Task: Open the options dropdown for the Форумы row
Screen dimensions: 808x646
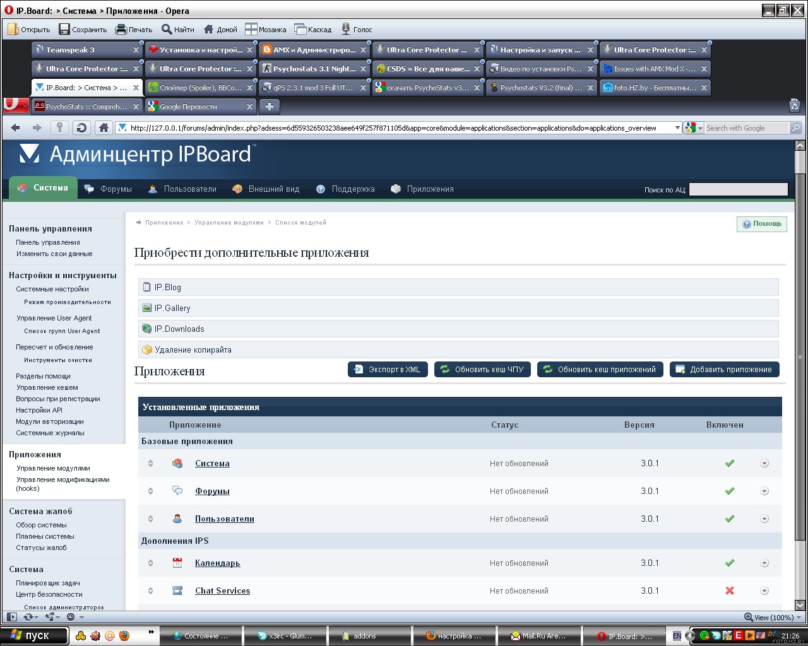Action: coord(764,491)
